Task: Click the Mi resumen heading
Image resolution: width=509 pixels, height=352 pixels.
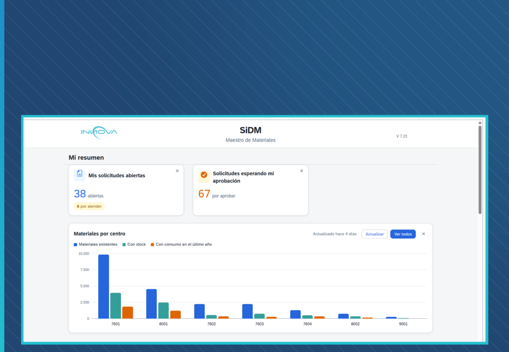Action: tap(86, 157)
